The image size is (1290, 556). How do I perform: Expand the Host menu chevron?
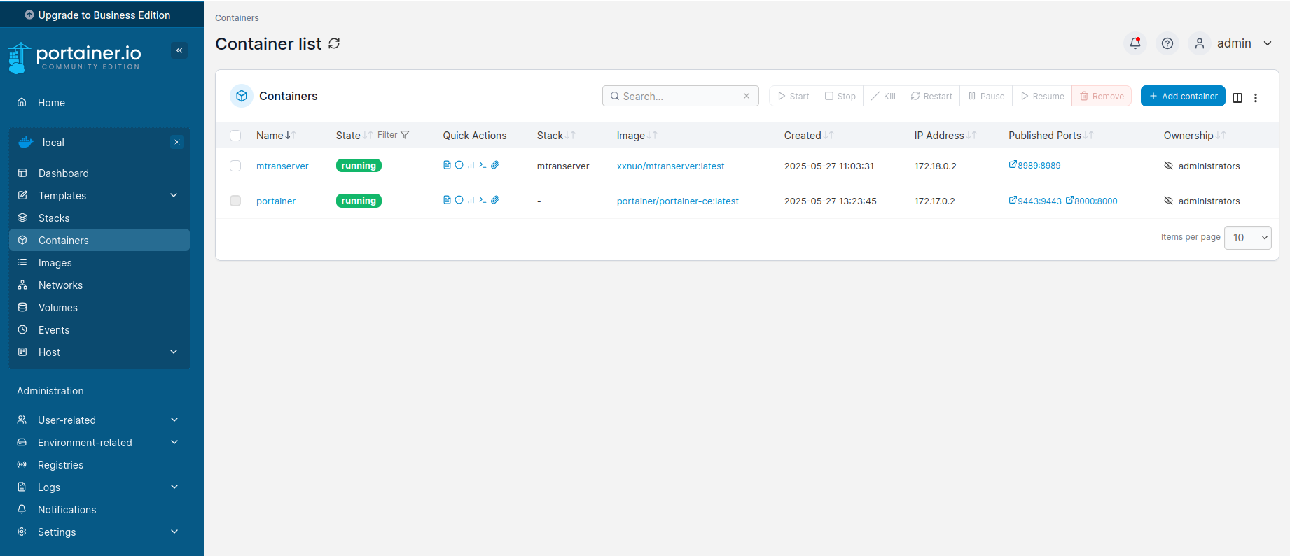pyautogui.click(x=174, y=352)
